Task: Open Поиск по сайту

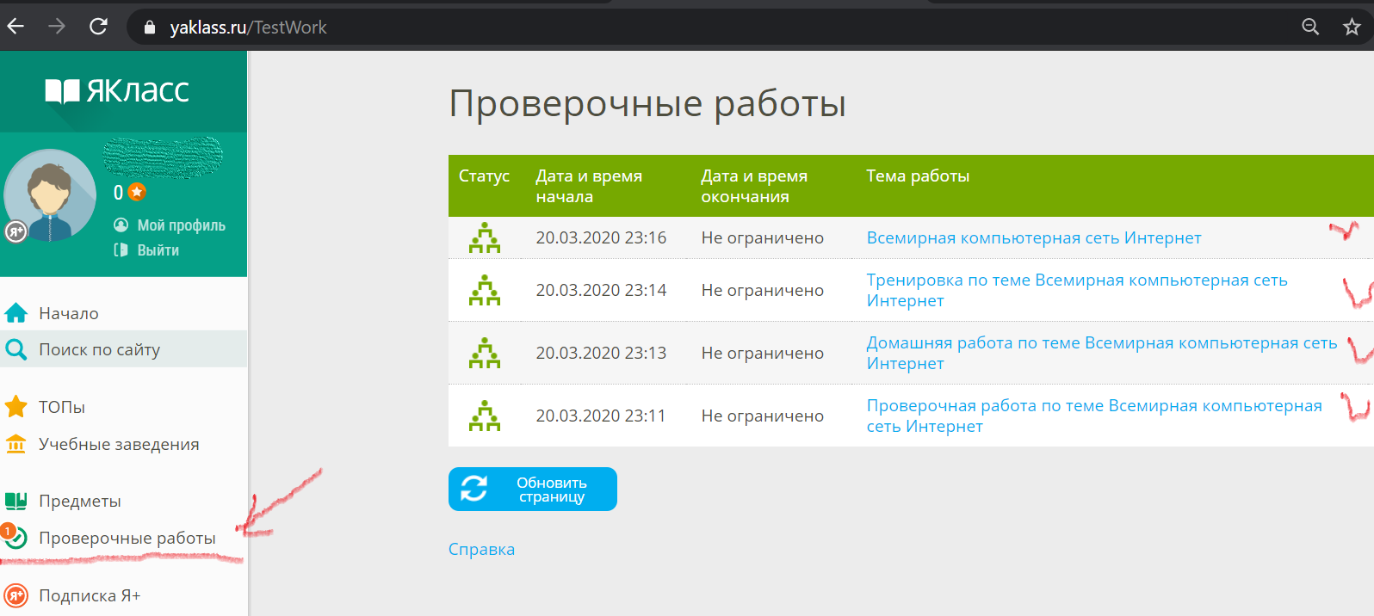Action: coord(99,349)
